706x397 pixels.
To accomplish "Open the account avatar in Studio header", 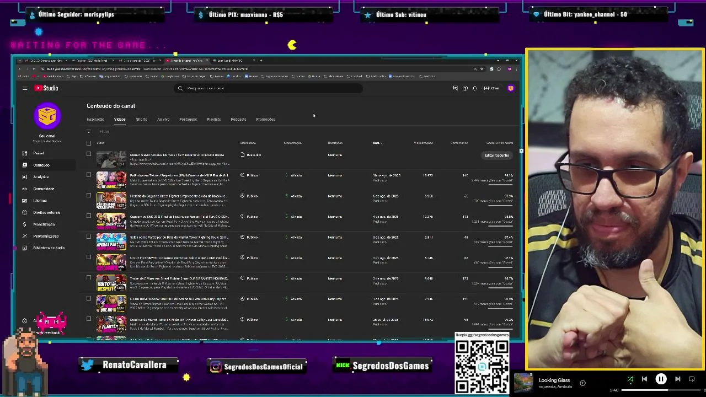I will pos(511,88).
